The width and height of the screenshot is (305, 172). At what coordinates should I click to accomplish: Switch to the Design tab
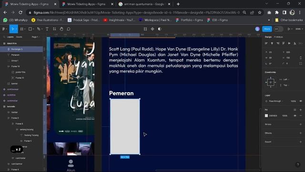tap(268, 37)
